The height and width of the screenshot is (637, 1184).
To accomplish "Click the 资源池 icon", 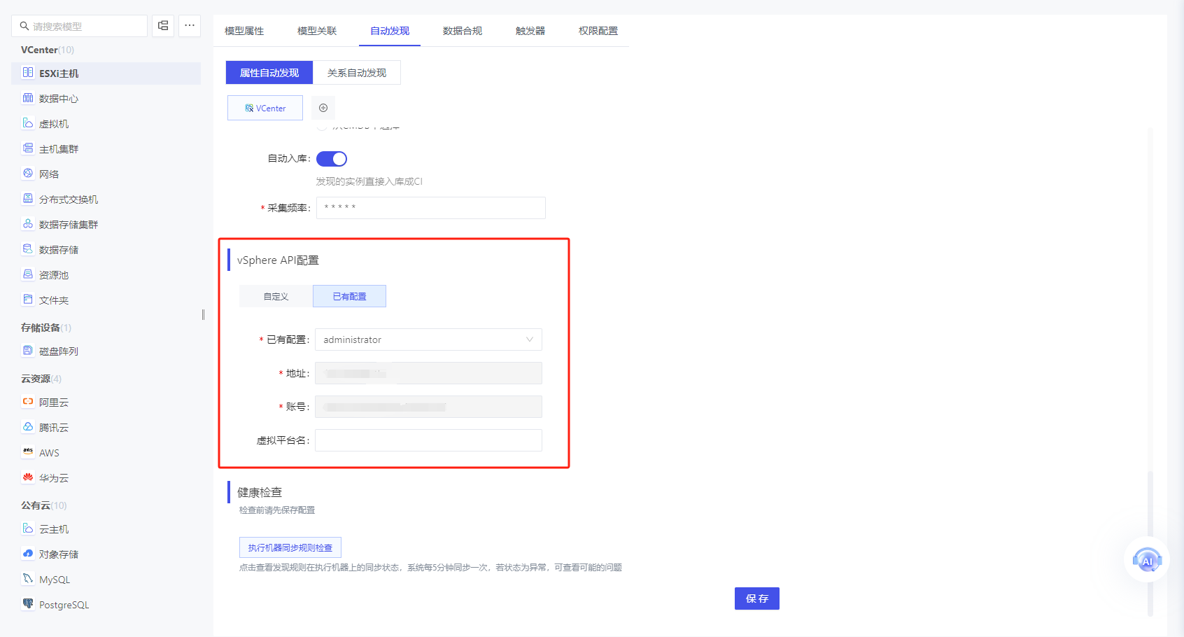I will (28, 274).
